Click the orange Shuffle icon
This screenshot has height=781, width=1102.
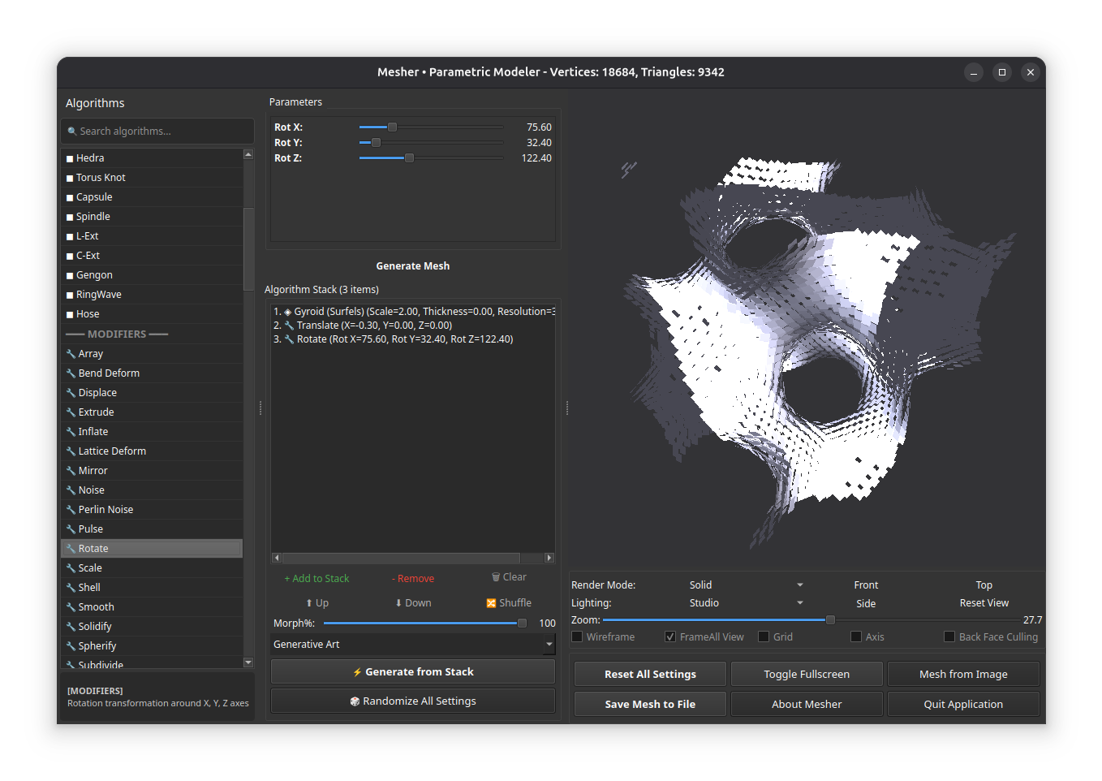[x=490, y=602]
